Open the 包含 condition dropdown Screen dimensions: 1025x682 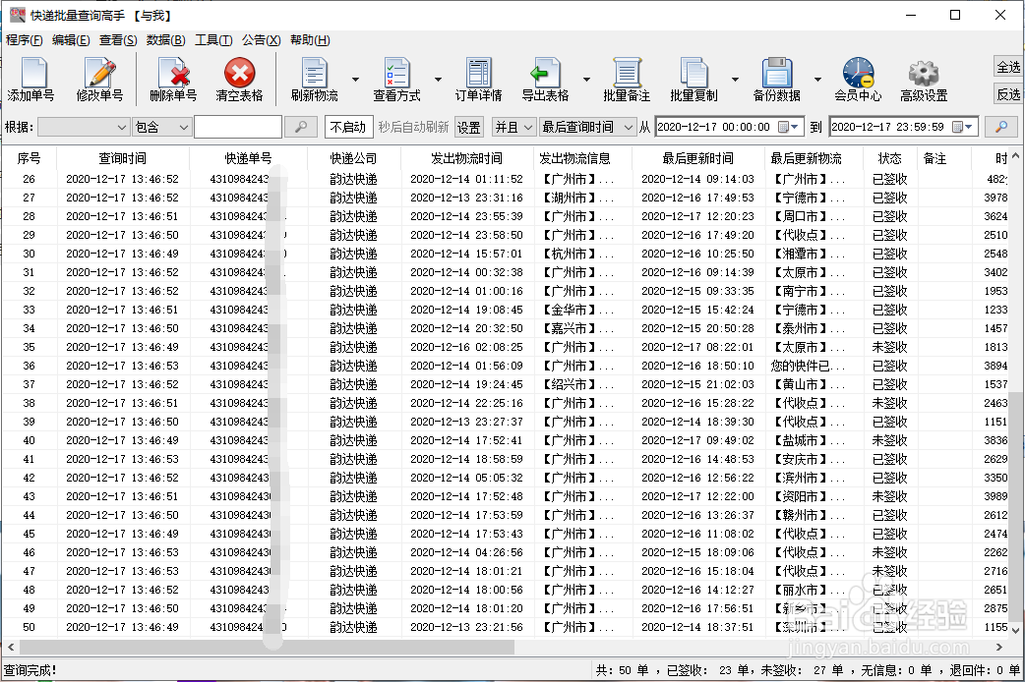[161, 127]
